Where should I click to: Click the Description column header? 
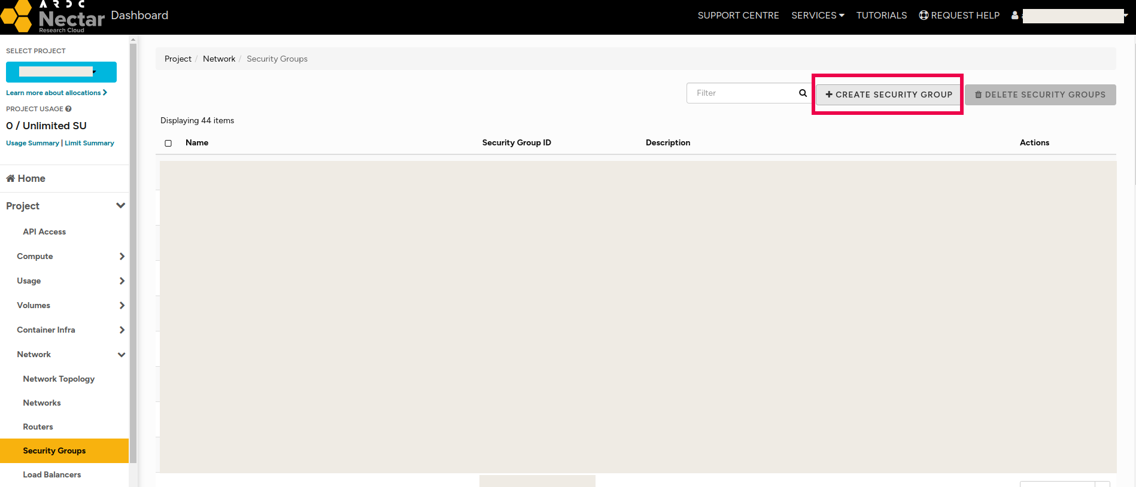click(668, 142)
